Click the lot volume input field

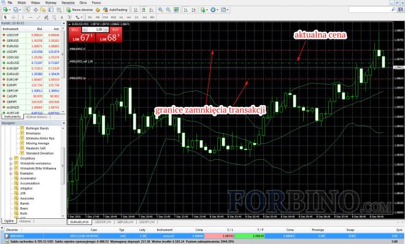tap(95, 30)
